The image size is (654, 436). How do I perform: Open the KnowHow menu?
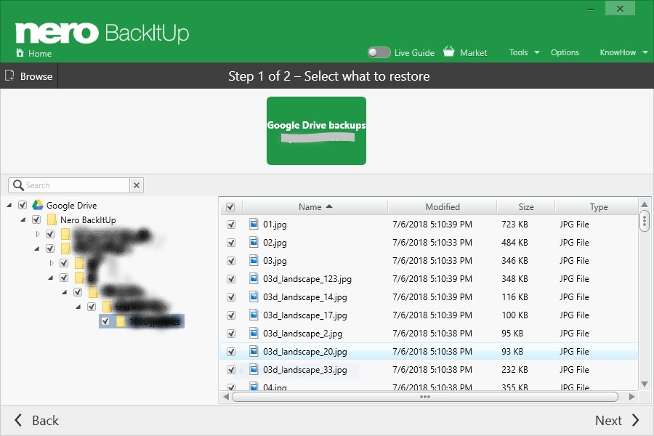(x=618, y=52)
